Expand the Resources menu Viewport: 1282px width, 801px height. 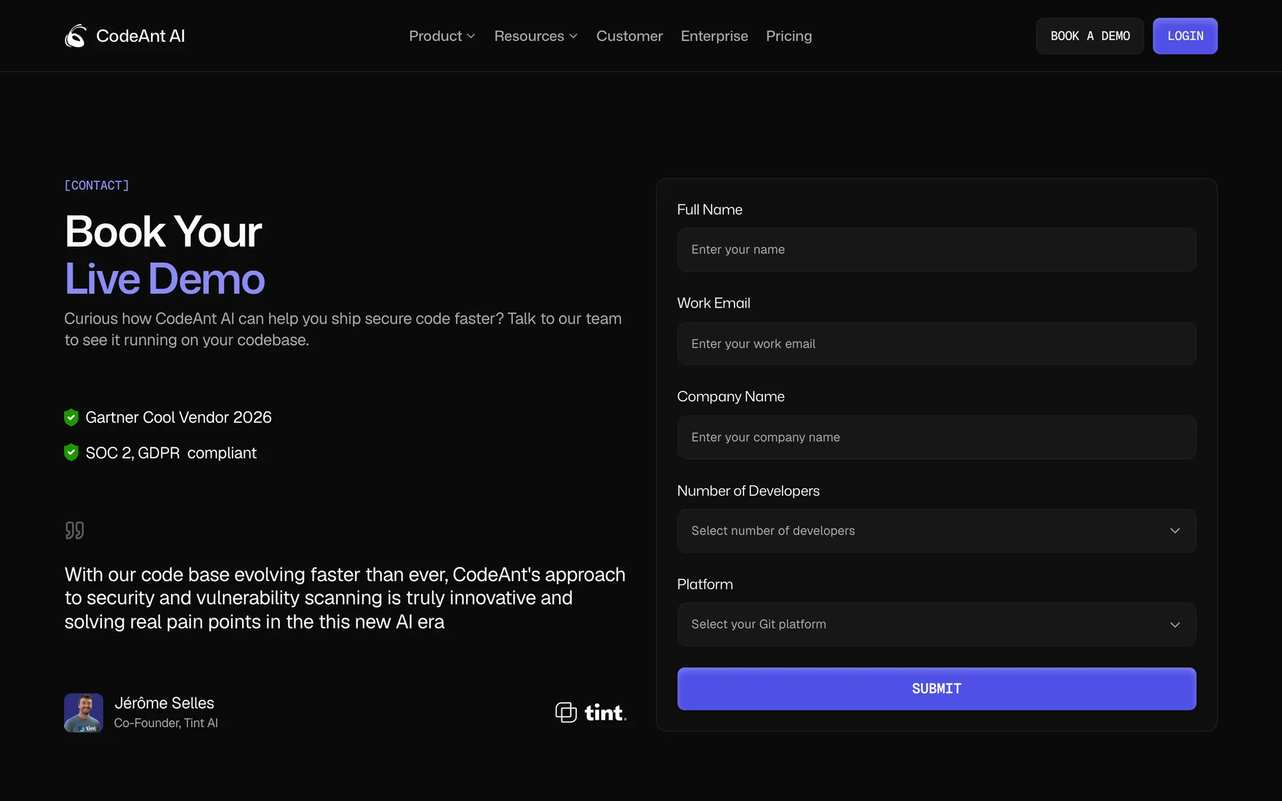click(x=536, y=36)
